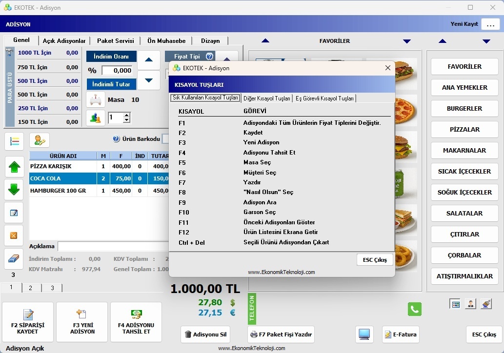Click the F4 Adisyonu Tahsil Et button
The width and height of the screenshot is (504, 353).
[136, 322]
